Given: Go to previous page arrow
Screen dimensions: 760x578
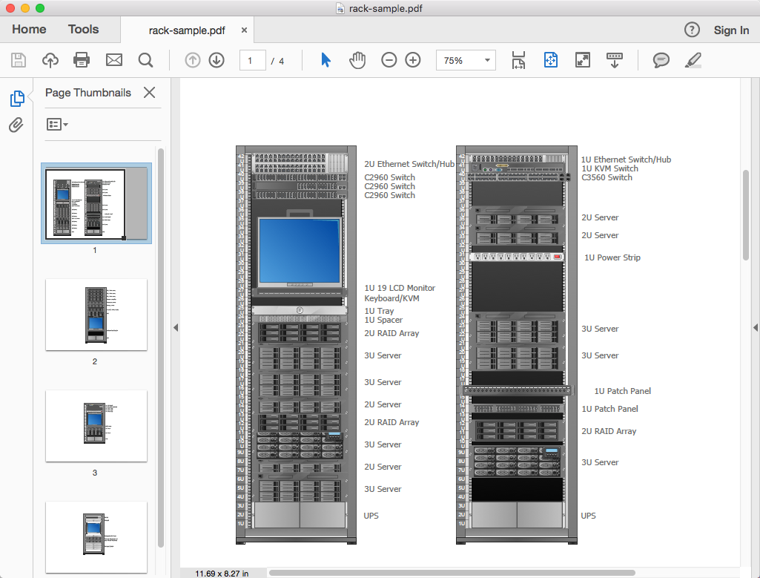Looking at the screenshot, I should click(193, 60).
